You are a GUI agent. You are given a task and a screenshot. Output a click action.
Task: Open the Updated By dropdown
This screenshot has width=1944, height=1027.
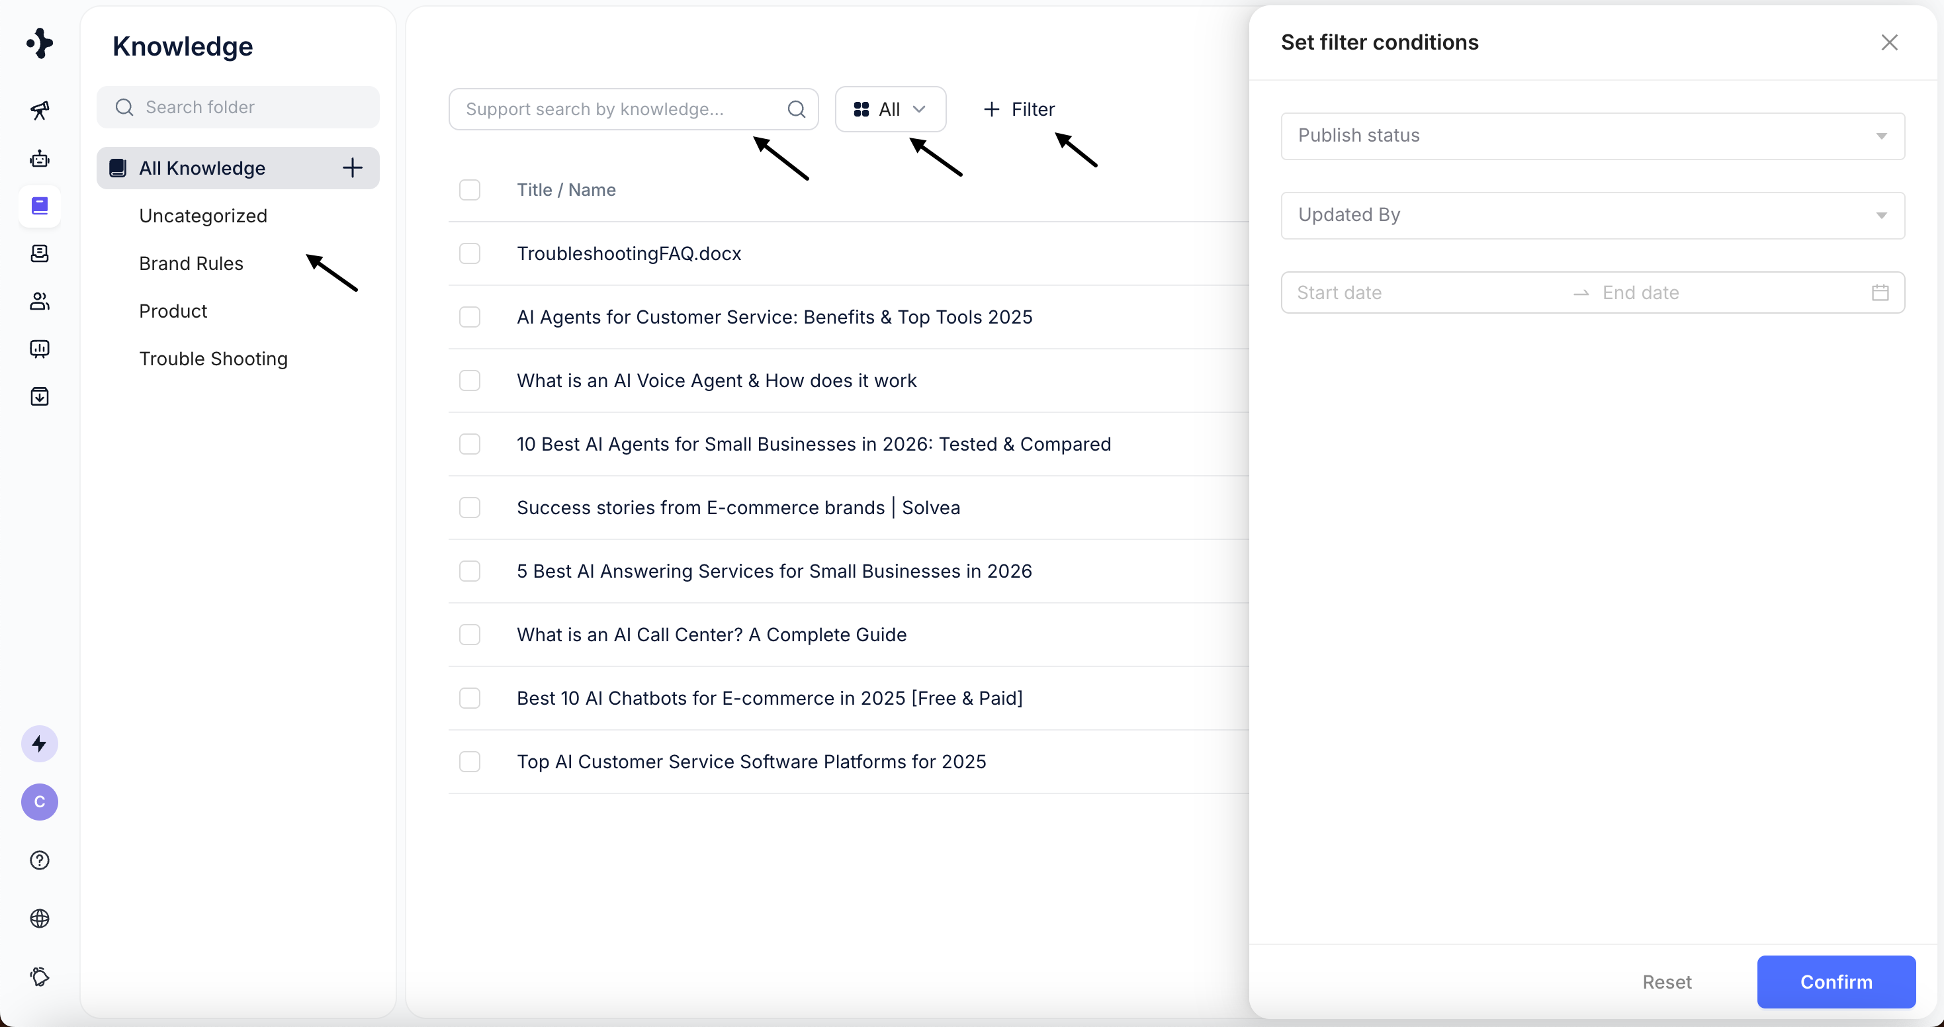1593,215
